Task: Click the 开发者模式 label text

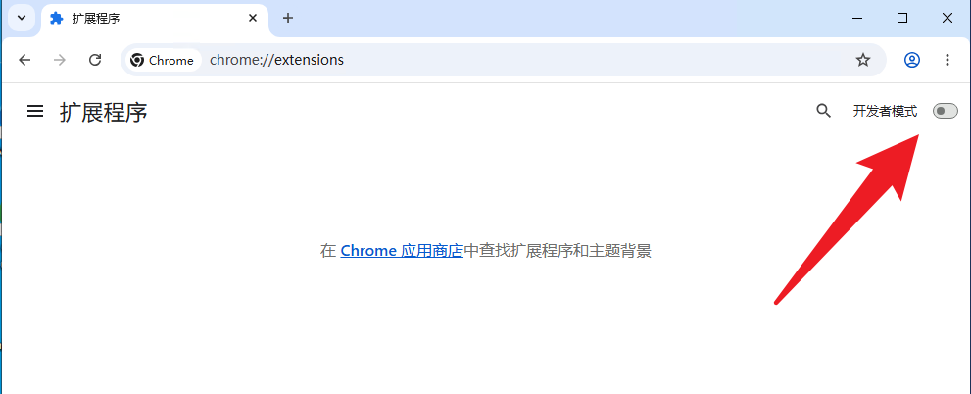Action: point(885,111)
